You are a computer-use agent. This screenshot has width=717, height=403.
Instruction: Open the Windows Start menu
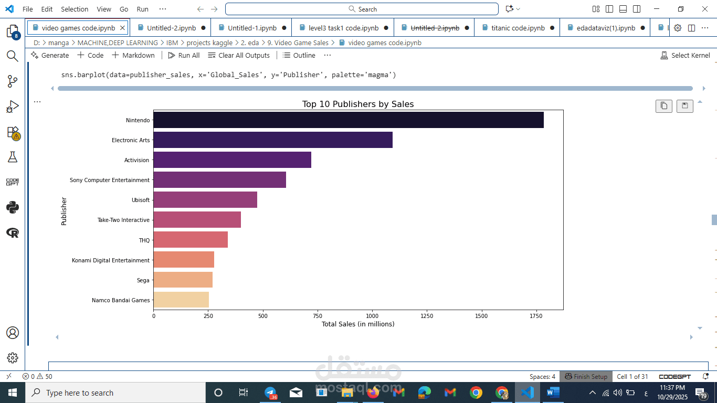13,393
